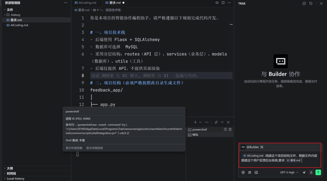Click the tools icon next to @Builder
This screenshot has width=327, height=181.
[x=262, y=147]
